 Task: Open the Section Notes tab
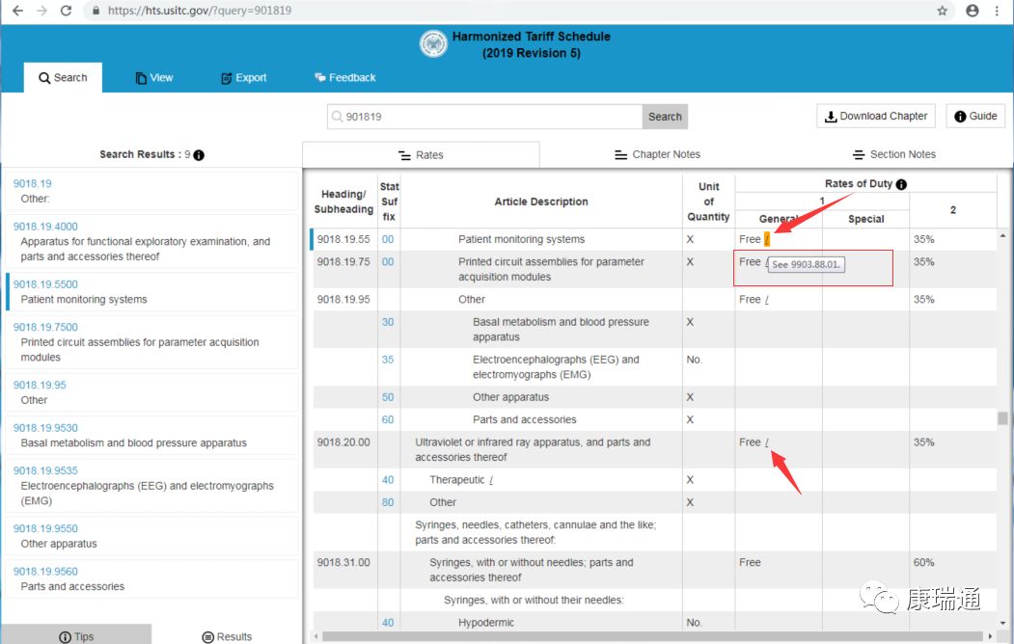(x=894, y=154)
